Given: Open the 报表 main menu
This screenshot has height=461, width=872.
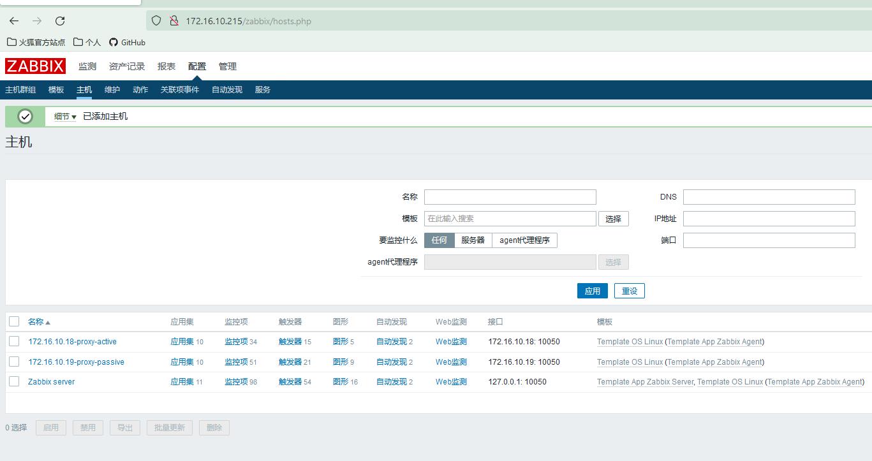Looking at the screenshot, I should pos(166,66).
